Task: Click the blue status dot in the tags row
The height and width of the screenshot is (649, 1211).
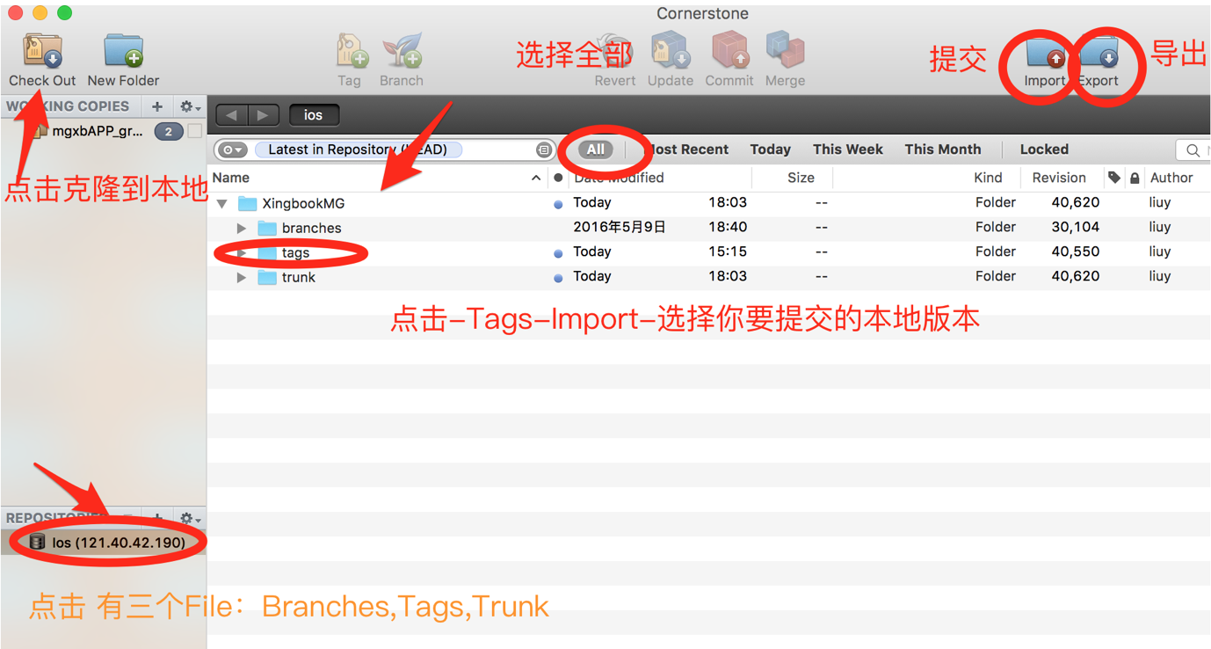Action: [x=558, y=253]
